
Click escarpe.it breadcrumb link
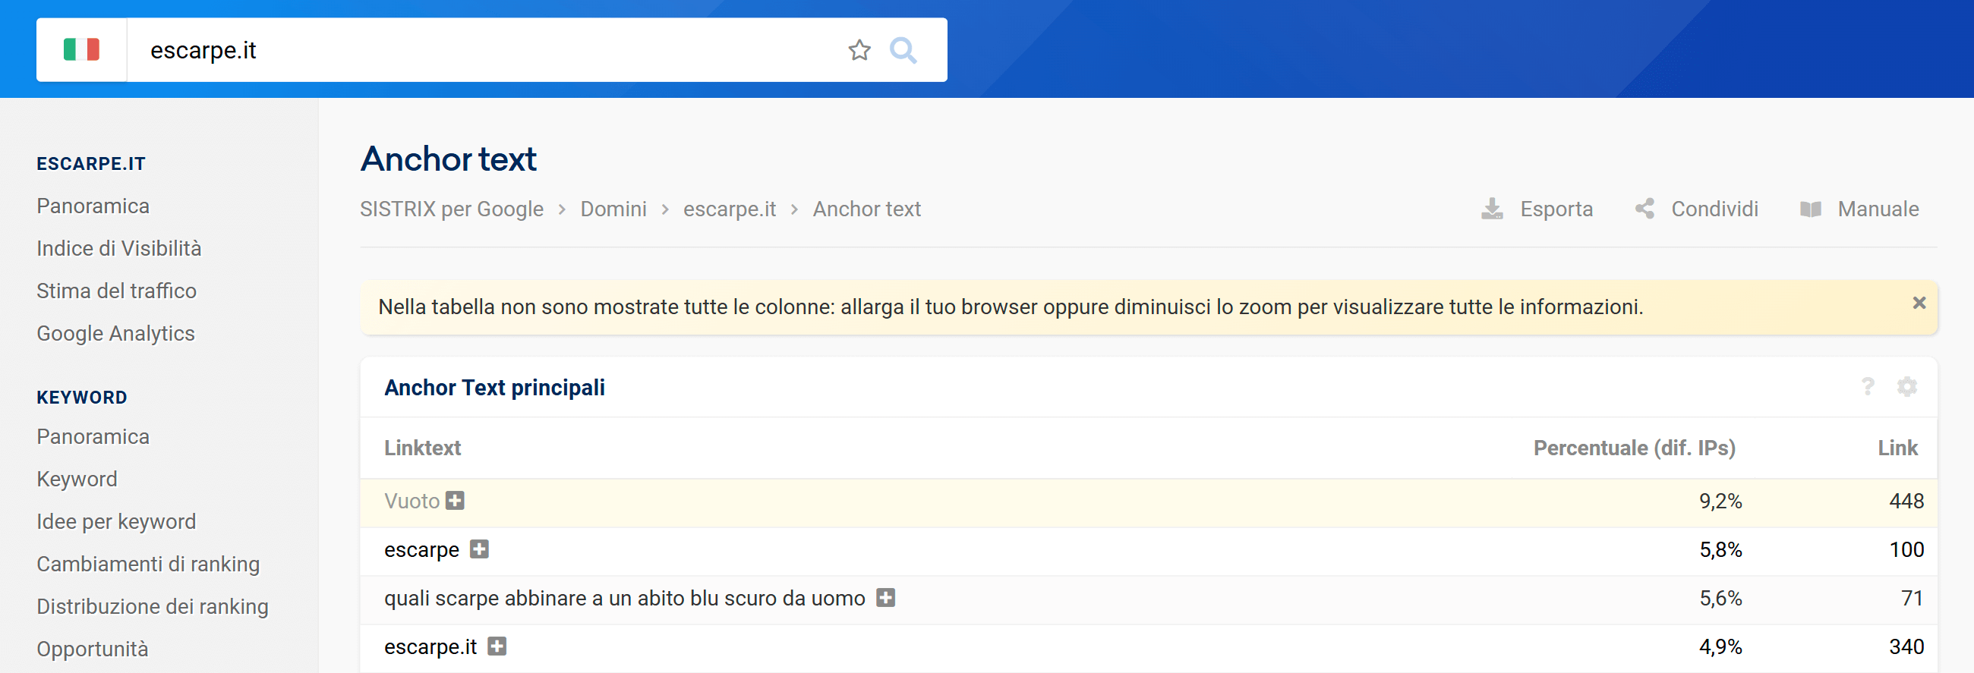pyautogui.click(x=730, y=209)
